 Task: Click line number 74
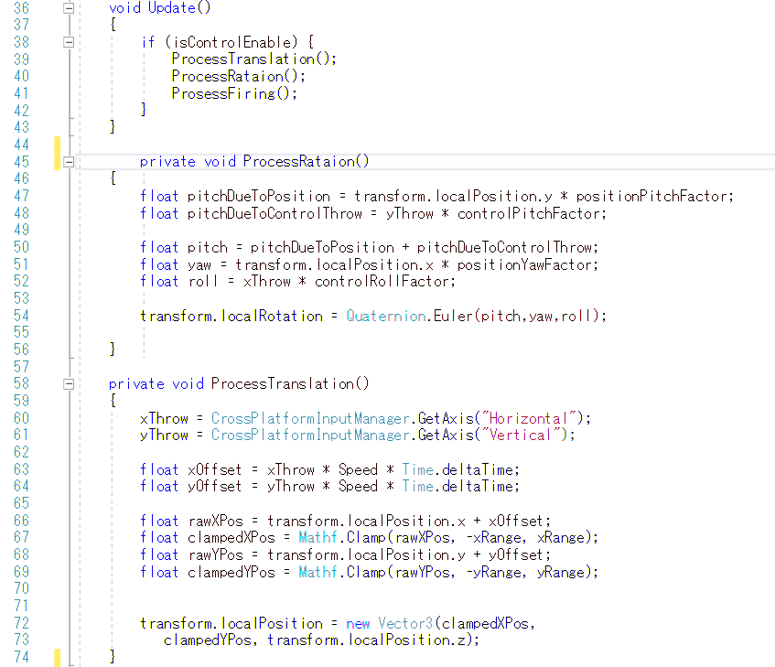[21, 657]
